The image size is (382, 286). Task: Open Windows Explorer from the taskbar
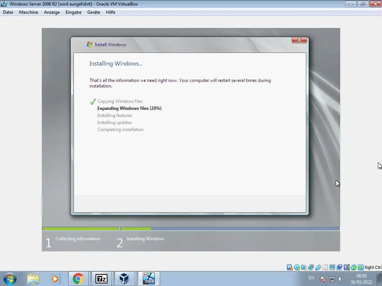(x=33, y=279)
